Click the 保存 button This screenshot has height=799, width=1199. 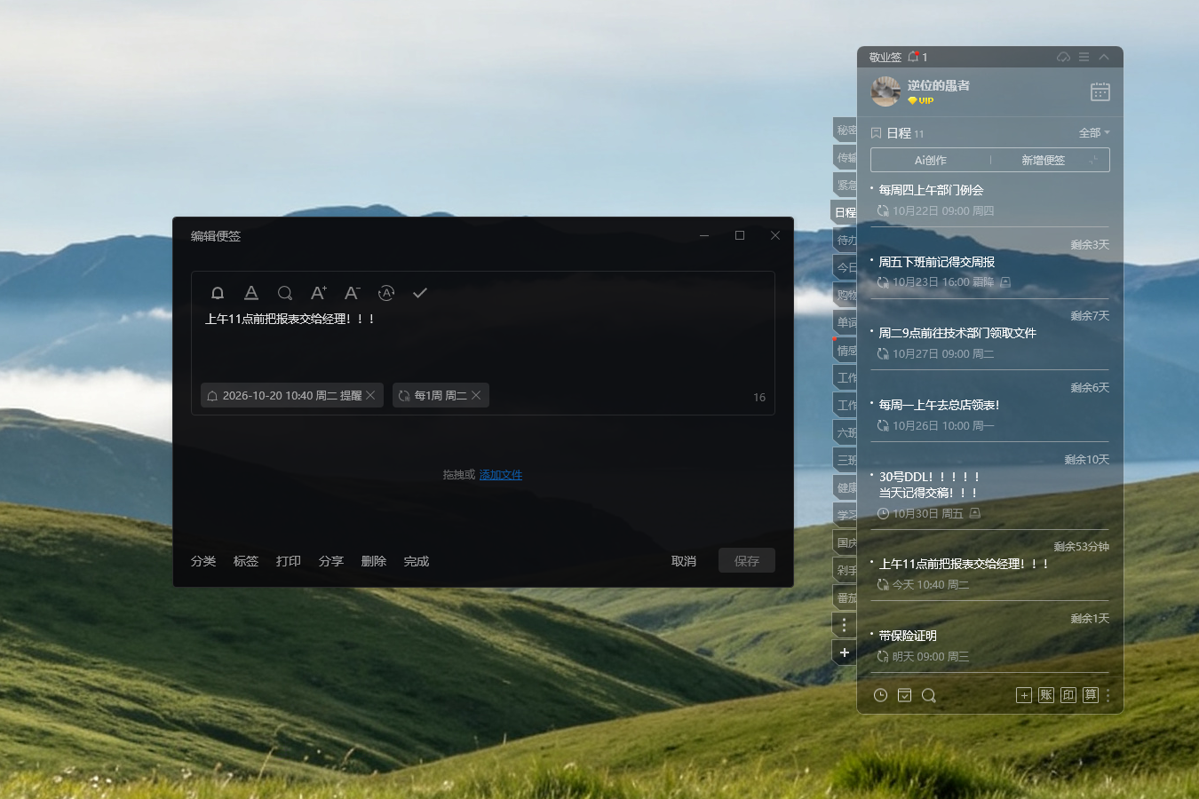click(747, 561)
